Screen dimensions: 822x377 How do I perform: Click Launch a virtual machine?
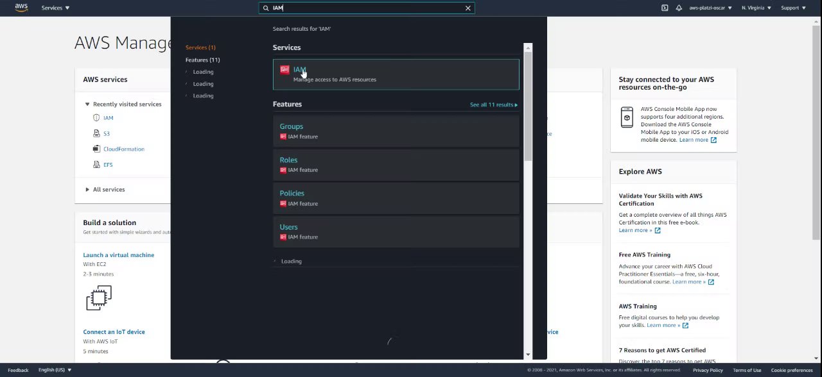pyautogui.click(x=118, y=255)
